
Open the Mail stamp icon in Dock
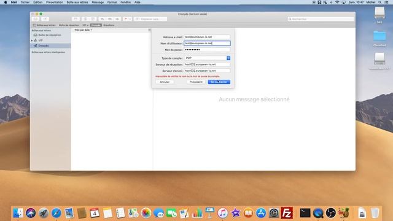(x=69, y=213)
